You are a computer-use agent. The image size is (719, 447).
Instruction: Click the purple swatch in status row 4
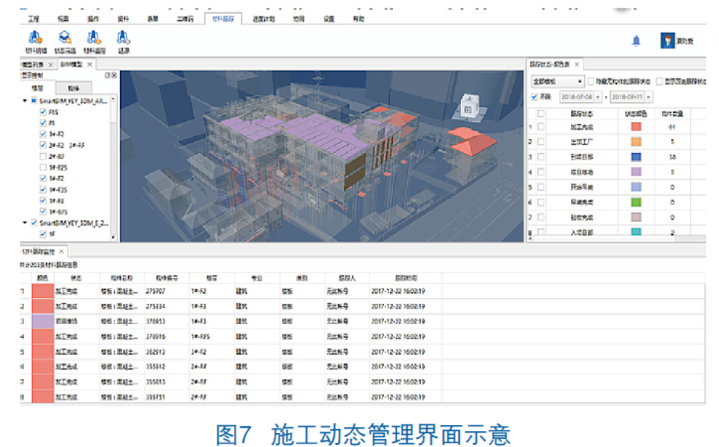pos(636,172)
